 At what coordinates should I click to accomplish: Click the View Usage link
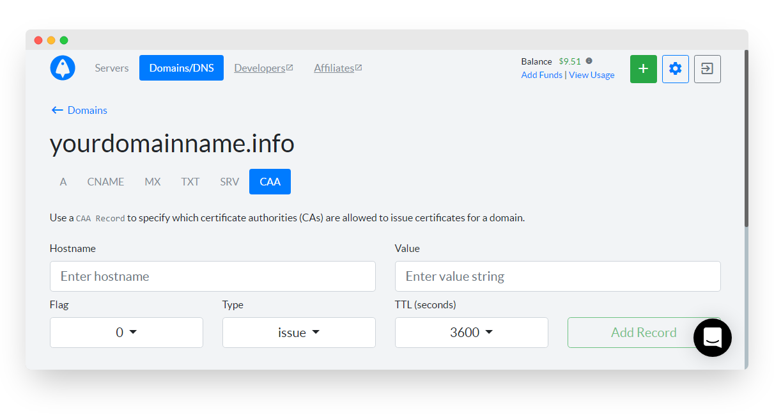(592, 75)
